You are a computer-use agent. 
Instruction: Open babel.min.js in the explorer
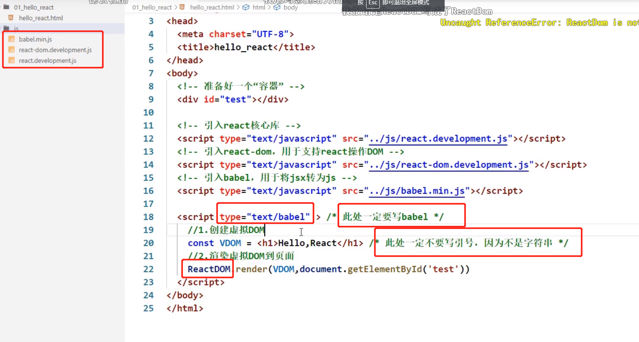[35, 39]
